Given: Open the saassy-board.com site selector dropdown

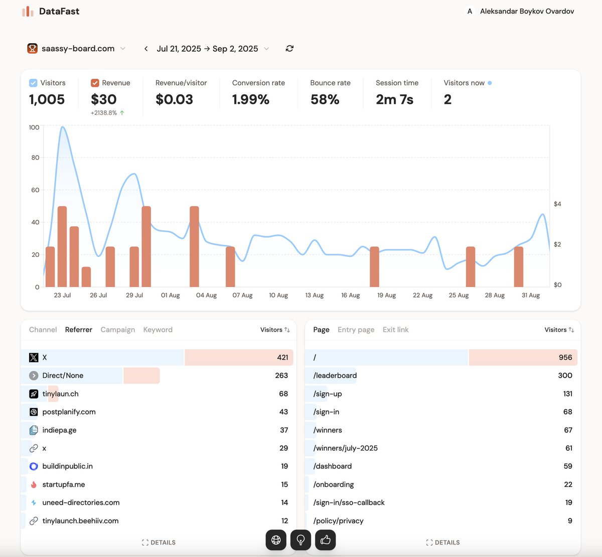Looking at the screenshot, I should [x=76, y=49].
